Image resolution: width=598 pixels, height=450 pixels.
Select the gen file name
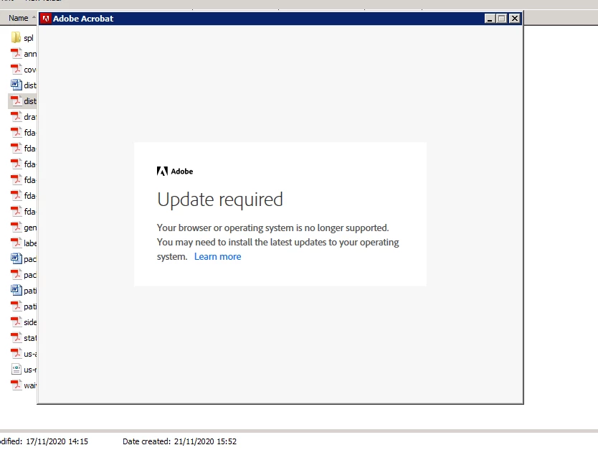coord(30,228)
